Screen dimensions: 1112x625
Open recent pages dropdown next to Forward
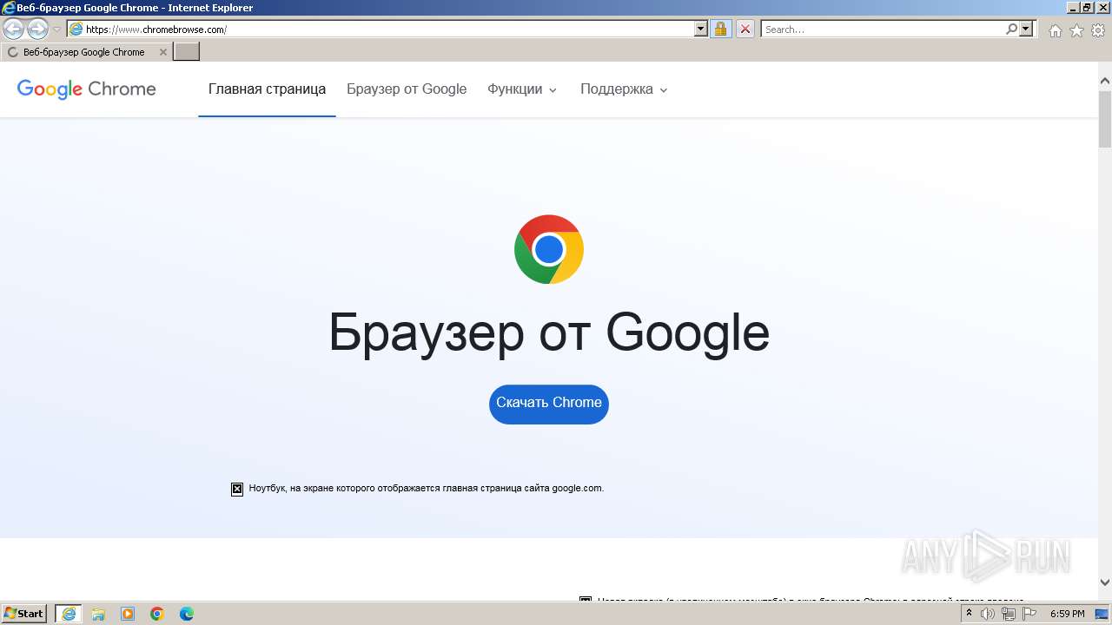tap(56, 30)
